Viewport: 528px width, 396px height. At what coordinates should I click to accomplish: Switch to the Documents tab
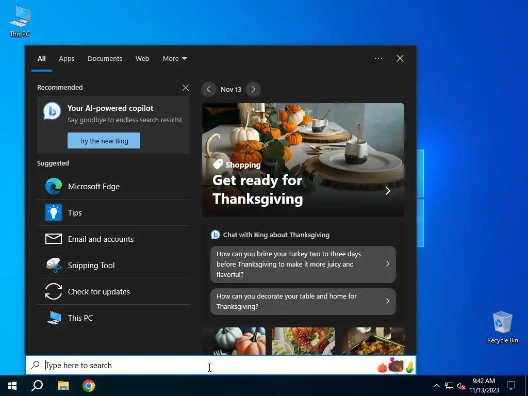coord(105,58)
